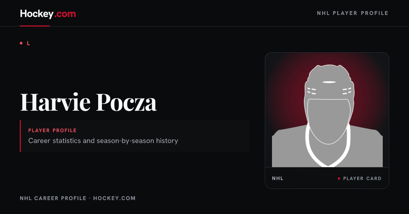Click the career statistics description text

103,141
